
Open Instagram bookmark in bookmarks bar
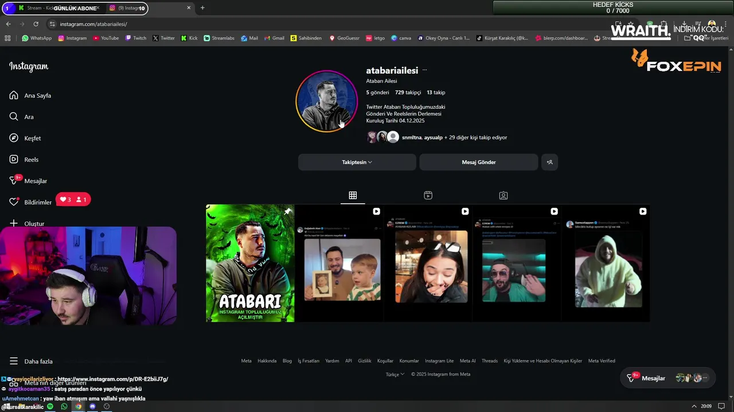[72, 38]
